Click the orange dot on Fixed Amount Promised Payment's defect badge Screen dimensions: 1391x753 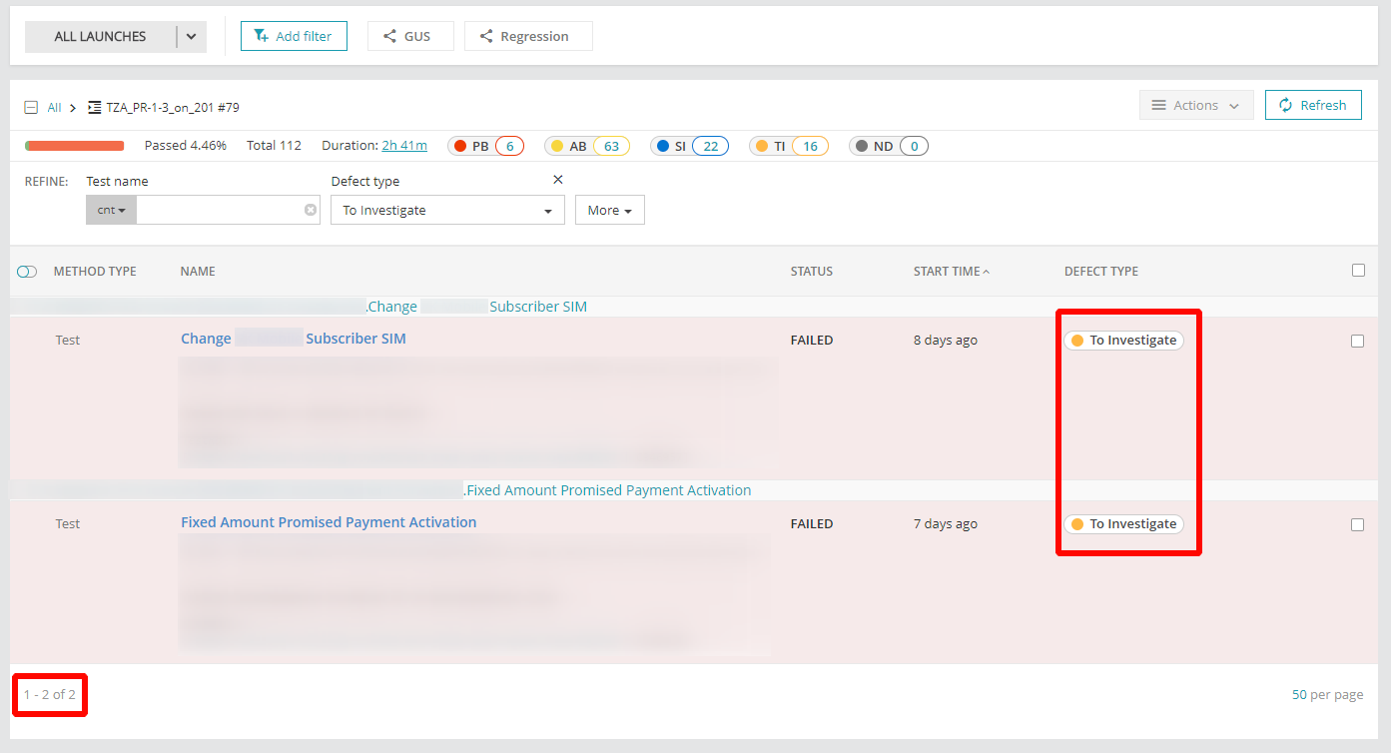(1077, 524)
